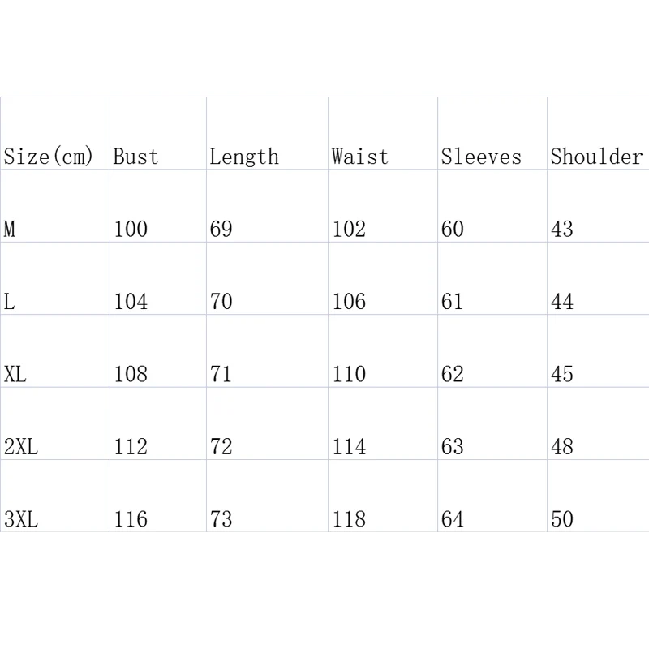Select the Bust column header
649x649 pixels.
(158, 133)
